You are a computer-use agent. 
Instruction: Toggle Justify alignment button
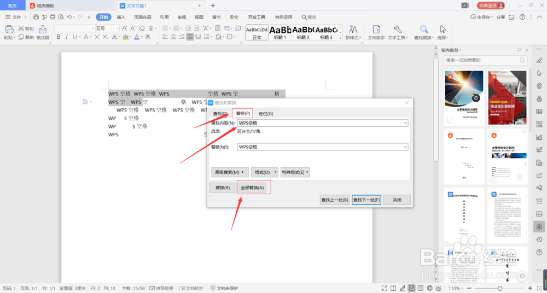click(x=190, y=37)
